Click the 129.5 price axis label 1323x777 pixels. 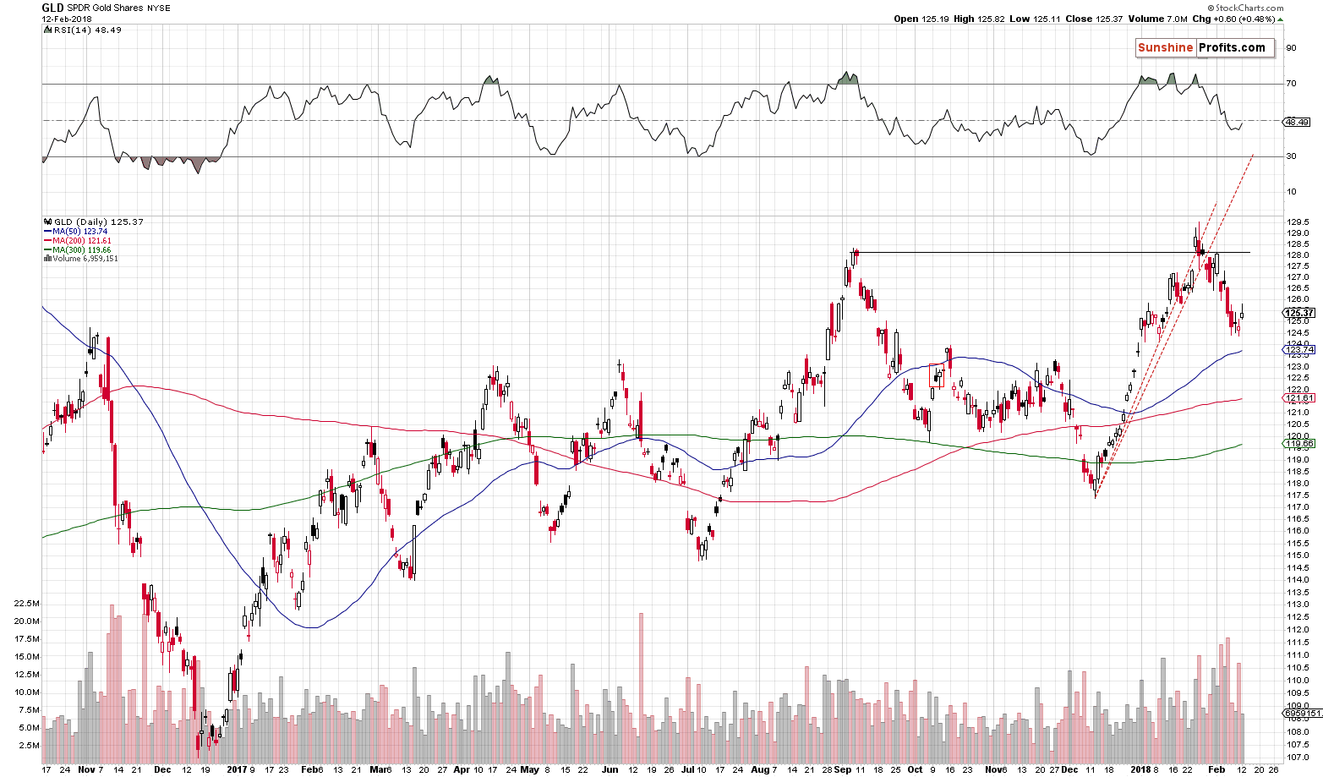pyautogui.click(x=1296, y=222)
